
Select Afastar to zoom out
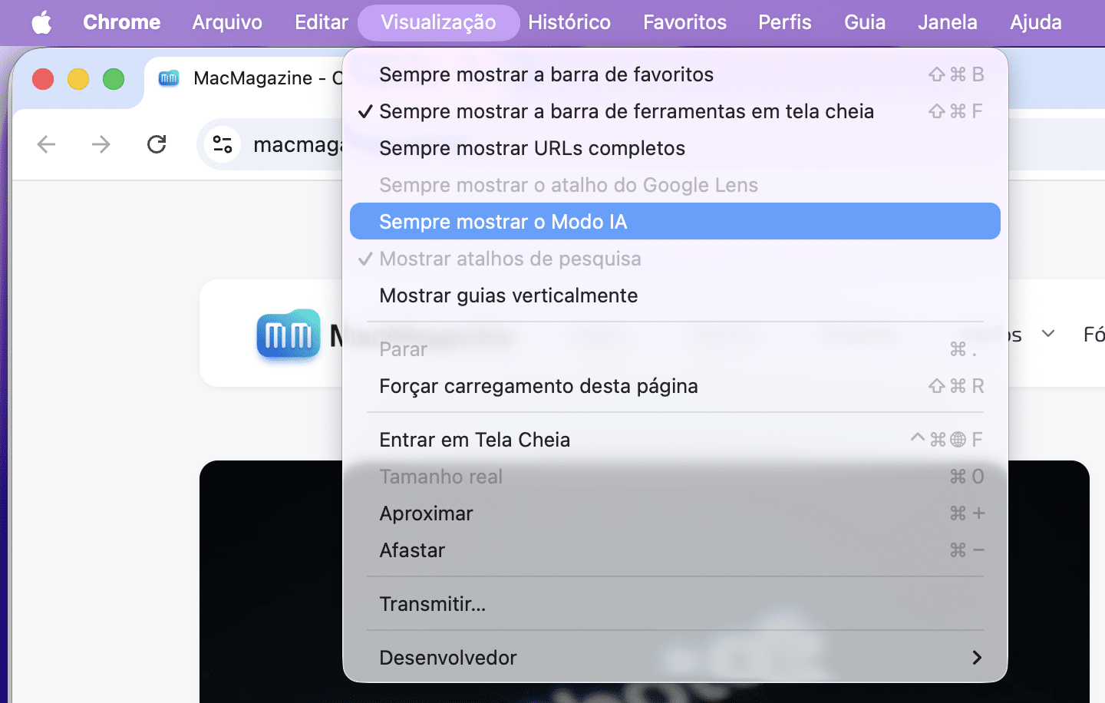(675, 550)
